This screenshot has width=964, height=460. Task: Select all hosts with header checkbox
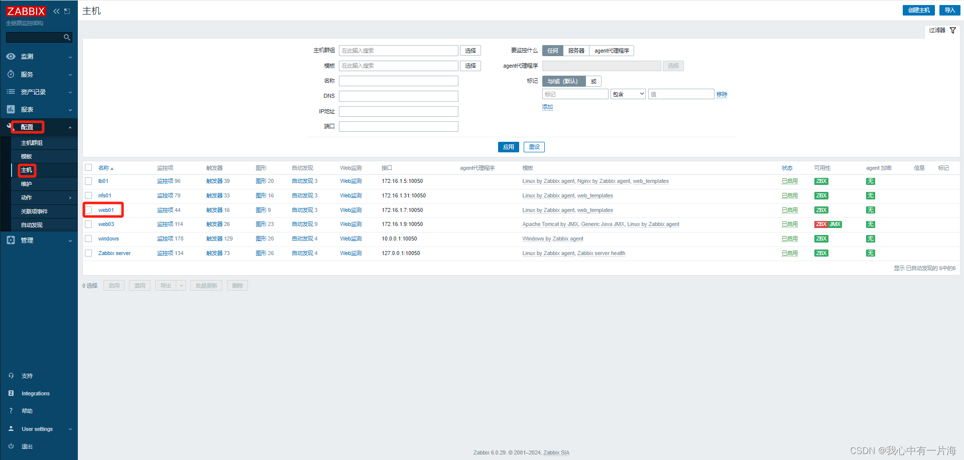[x=88, y=167]
